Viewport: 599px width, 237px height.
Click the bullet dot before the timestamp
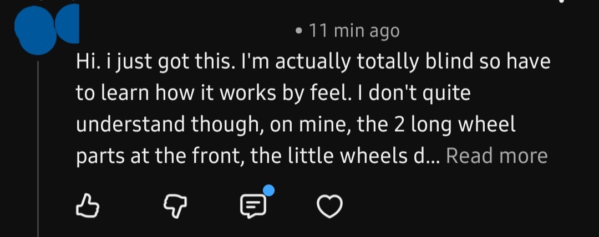coord(299,32)
